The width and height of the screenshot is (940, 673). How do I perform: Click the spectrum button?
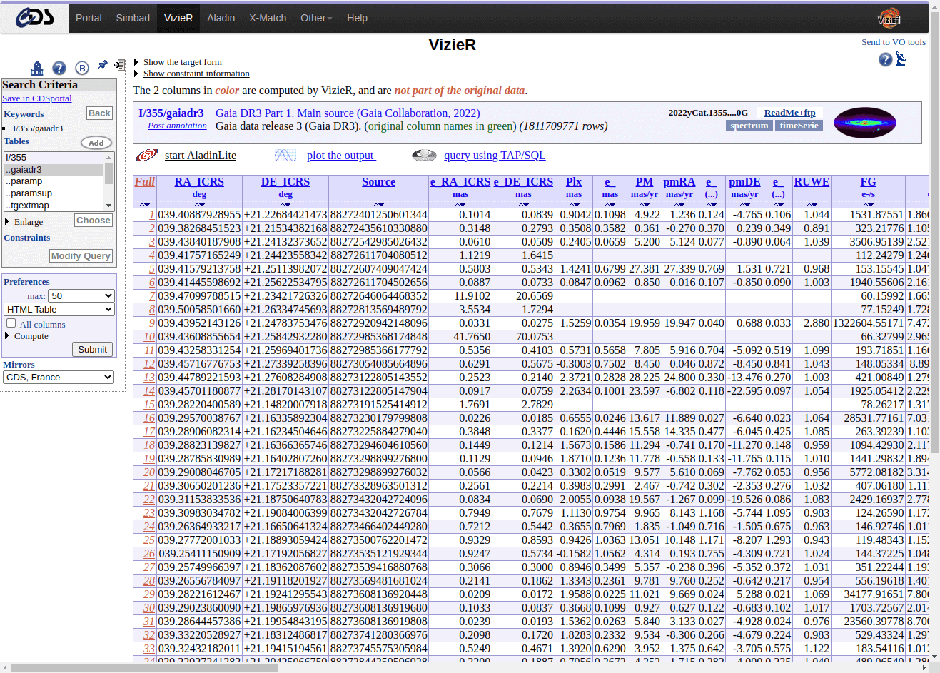tap(749, 125)
